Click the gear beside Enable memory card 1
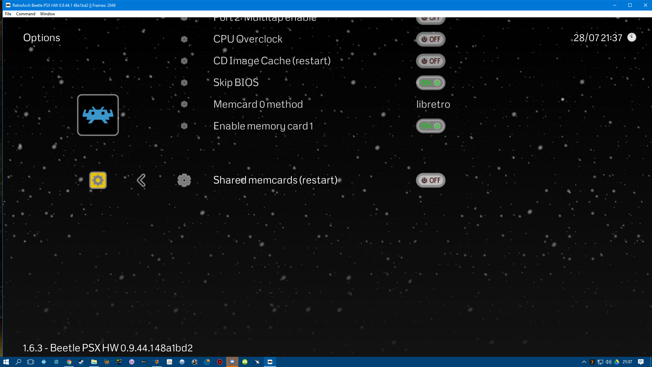The height and width of the screenshot is (367, 652). (184, 126)
